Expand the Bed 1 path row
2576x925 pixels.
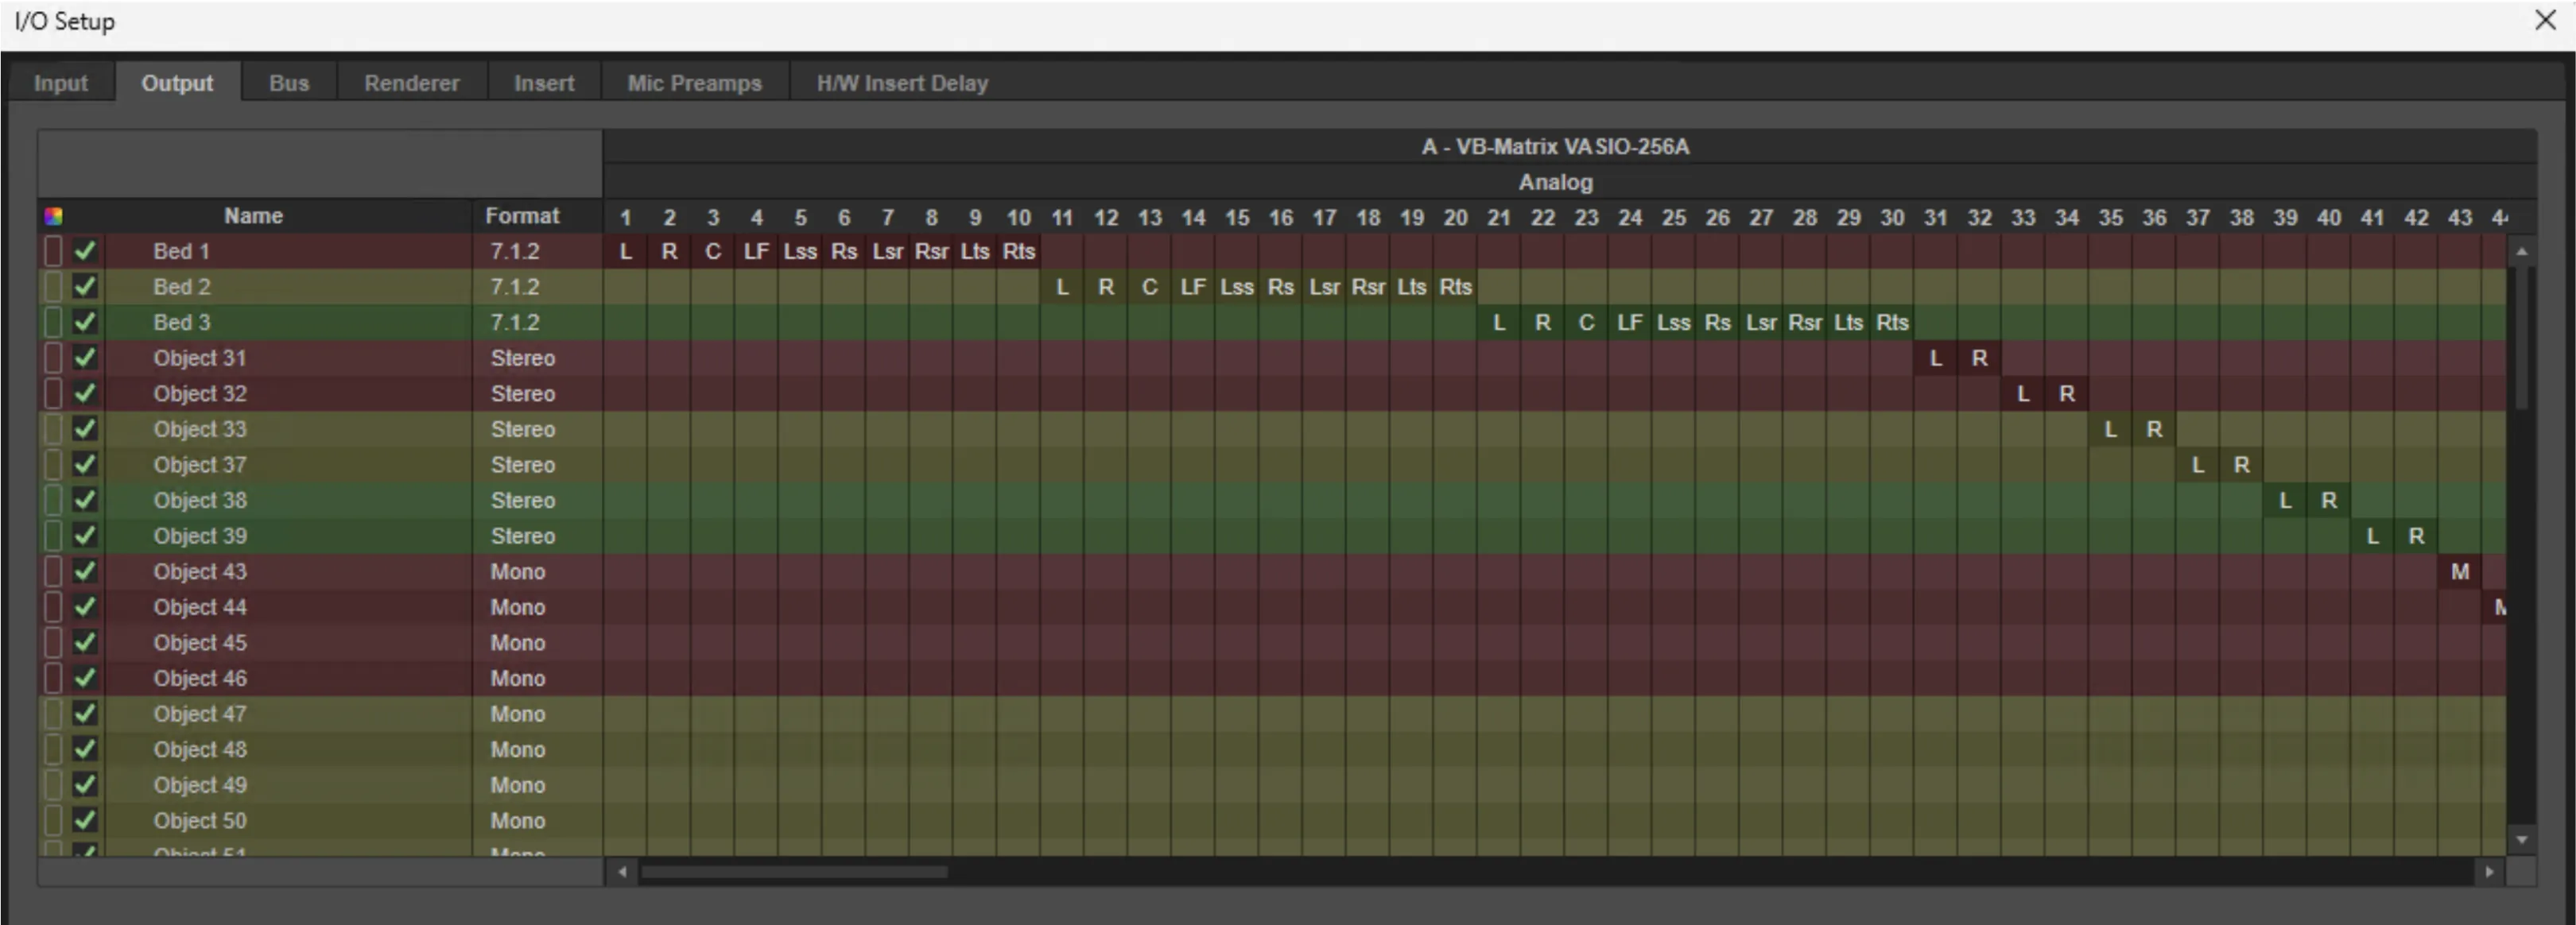[x=54, y=251]
